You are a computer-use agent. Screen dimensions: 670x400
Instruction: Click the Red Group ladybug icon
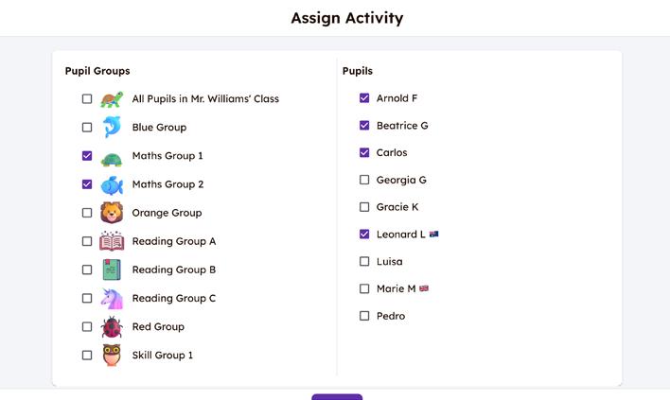pyautogui.click(x=112, y=327)
